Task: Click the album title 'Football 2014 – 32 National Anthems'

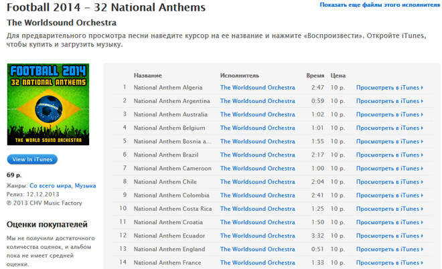Action: pyautogui.click(x=106, y=7)
